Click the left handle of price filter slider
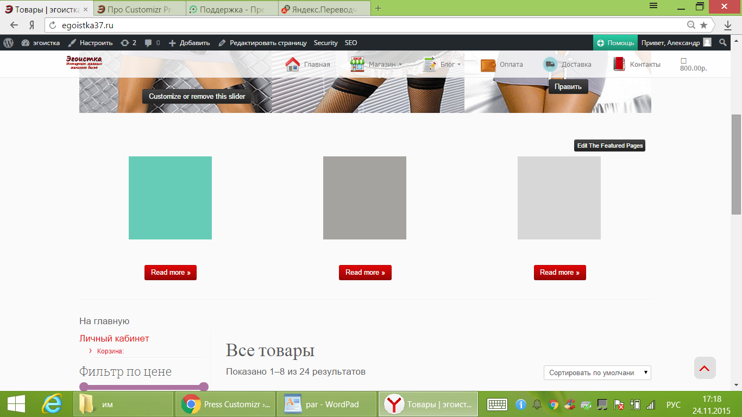 tap(84, 387)
